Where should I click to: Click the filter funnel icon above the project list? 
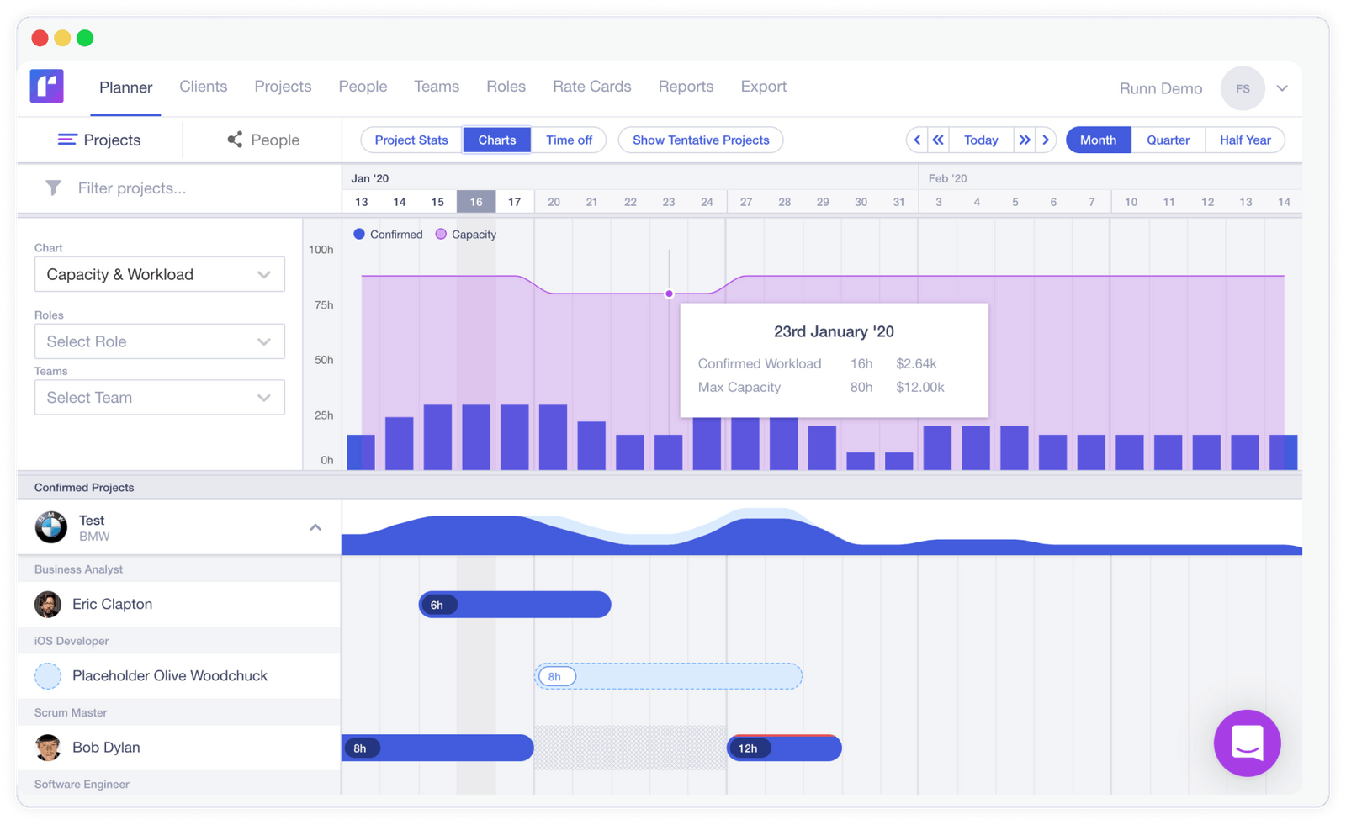pos(52,188)
